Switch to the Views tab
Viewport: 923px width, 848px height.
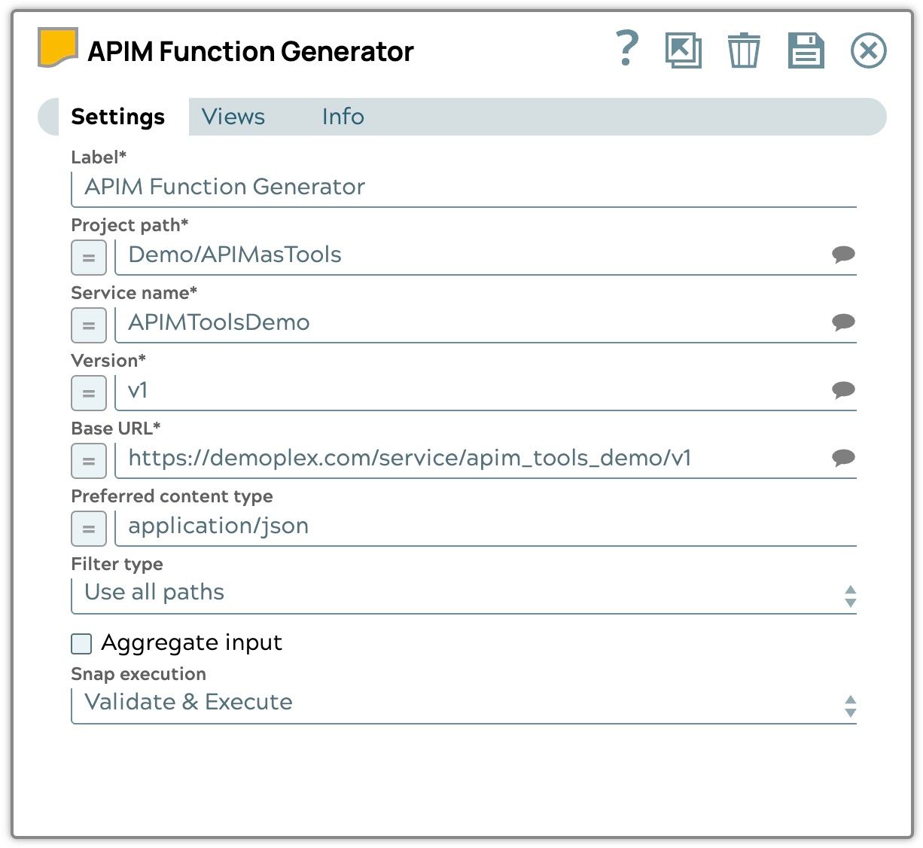(x=233, y=117)
